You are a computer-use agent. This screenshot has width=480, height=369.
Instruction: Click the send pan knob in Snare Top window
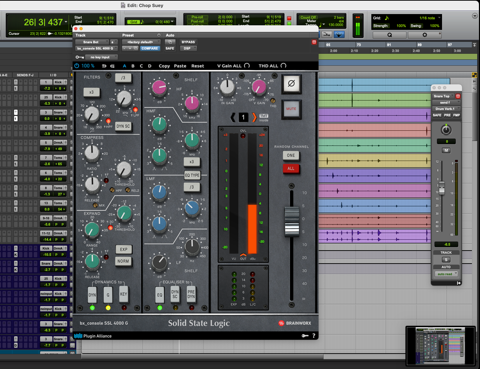[x=446, y=130]
